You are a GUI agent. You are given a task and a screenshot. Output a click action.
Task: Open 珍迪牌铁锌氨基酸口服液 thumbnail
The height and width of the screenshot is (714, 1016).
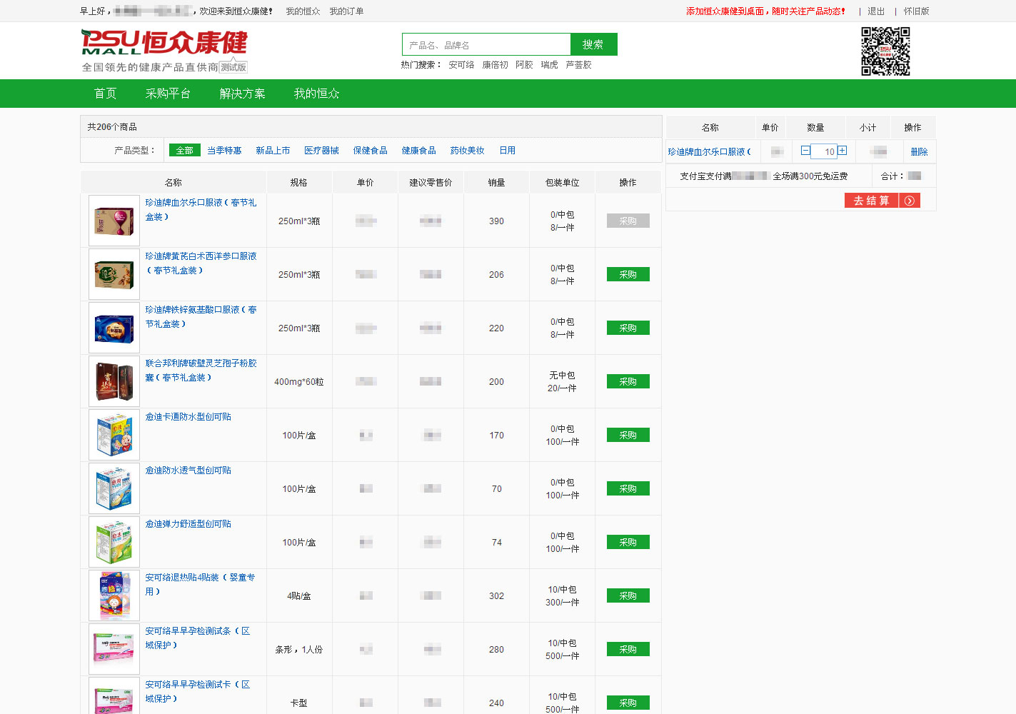(x=114, y=328)
